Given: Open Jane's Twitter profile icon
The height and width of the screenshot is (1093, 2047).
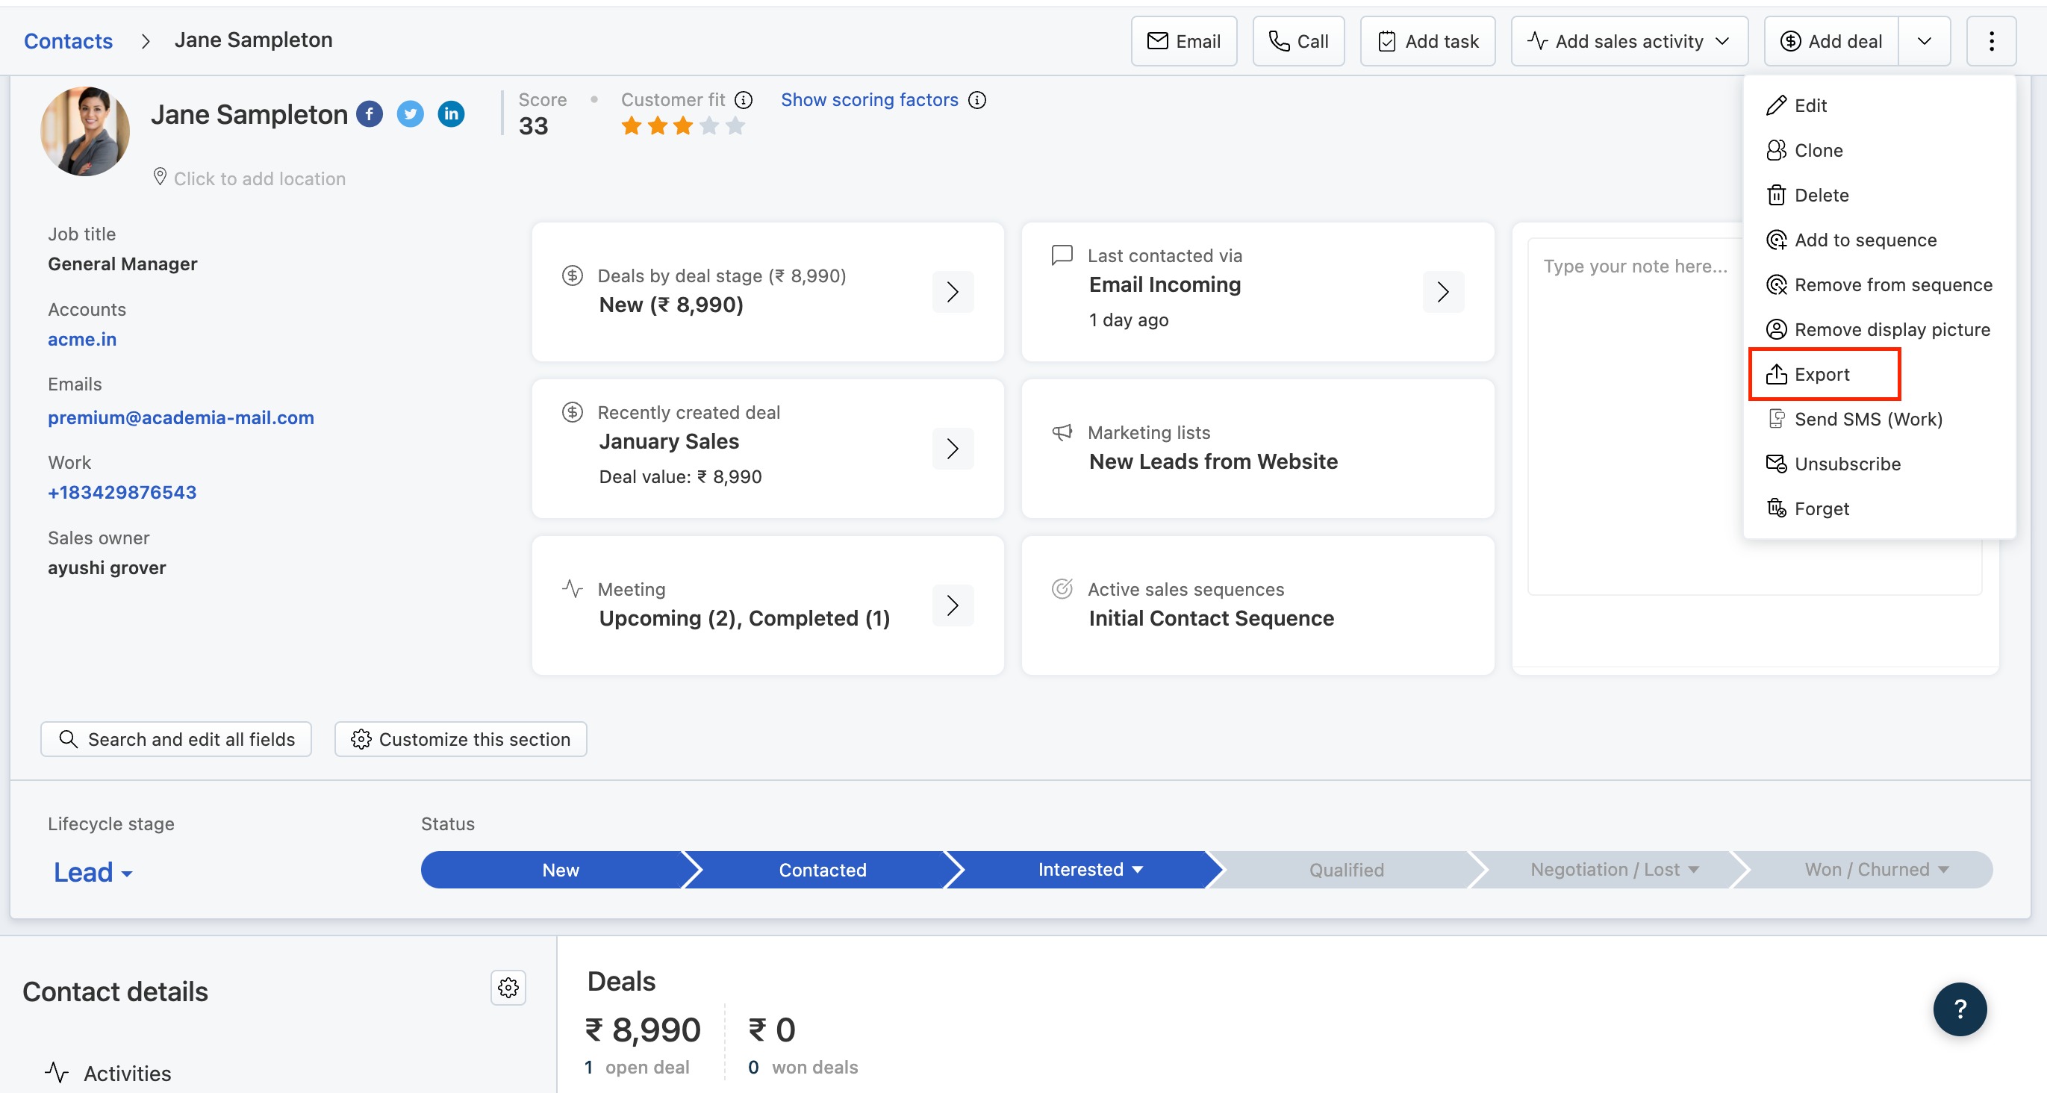Looking at the screenshot, I should click(410, 114).
